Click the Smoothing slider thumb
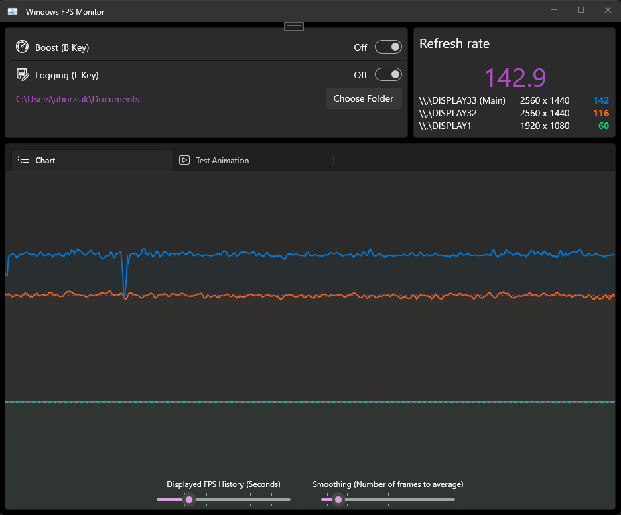Screen dimensions: 621x515 (x=338, y=500)
